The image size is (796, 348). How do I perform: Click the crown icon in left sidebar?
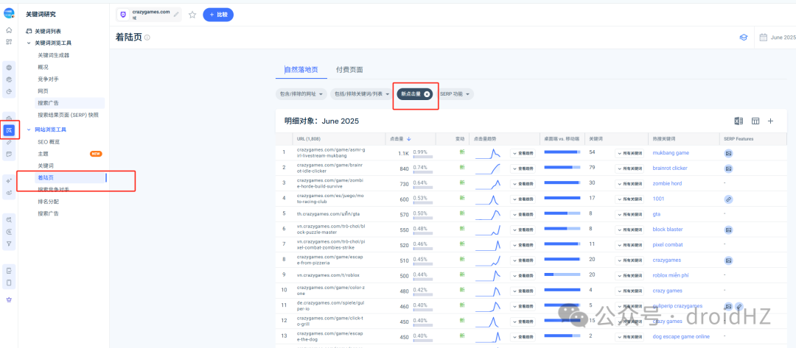pos(9,300)
